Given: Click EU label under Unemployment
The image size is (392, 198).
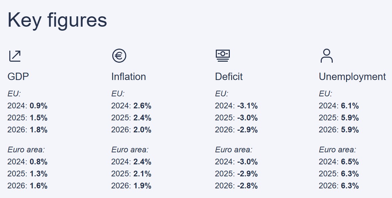Looking at the screenshot, I should coord(325,94).
